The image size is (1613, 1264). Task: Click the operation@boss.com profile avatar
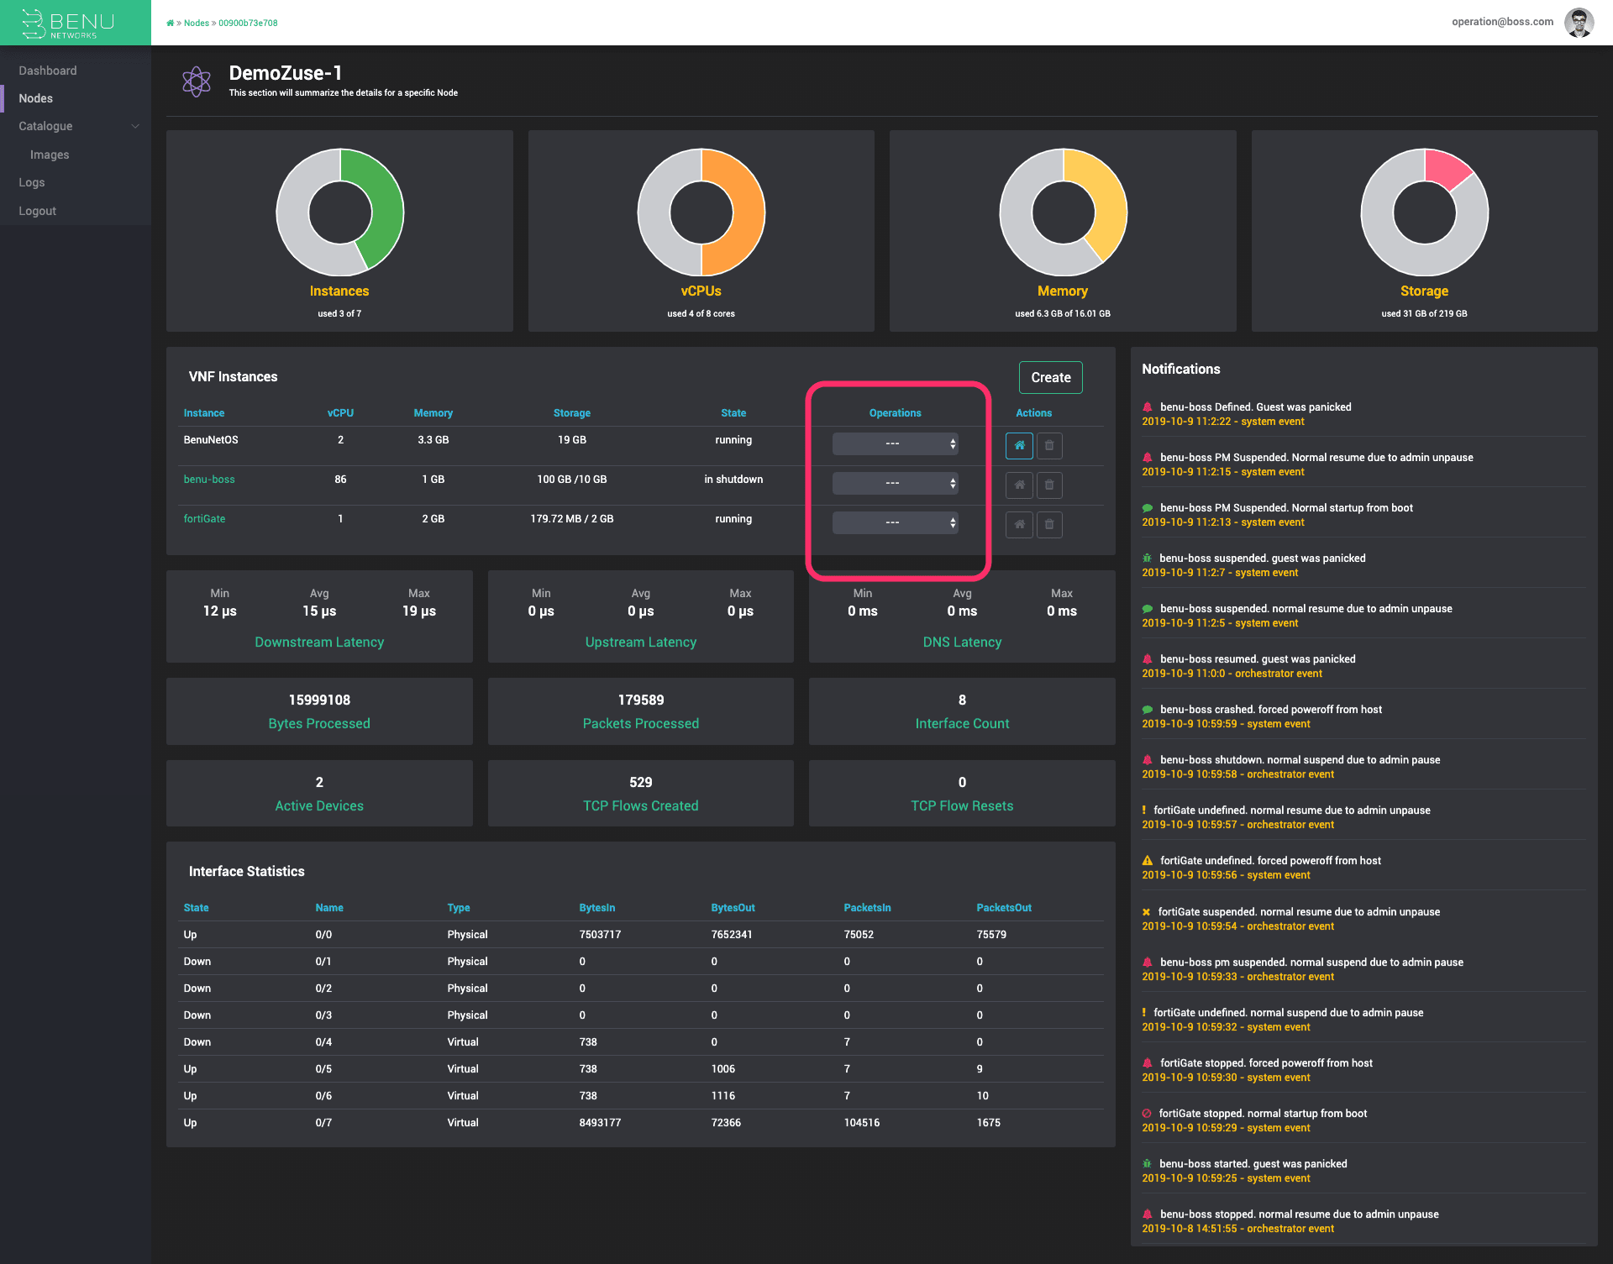(1579, 22)
